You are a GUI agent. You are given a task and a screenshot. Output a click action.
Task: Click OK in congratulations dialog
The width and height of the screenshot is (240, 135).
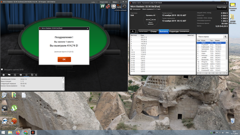coord(64,59)
